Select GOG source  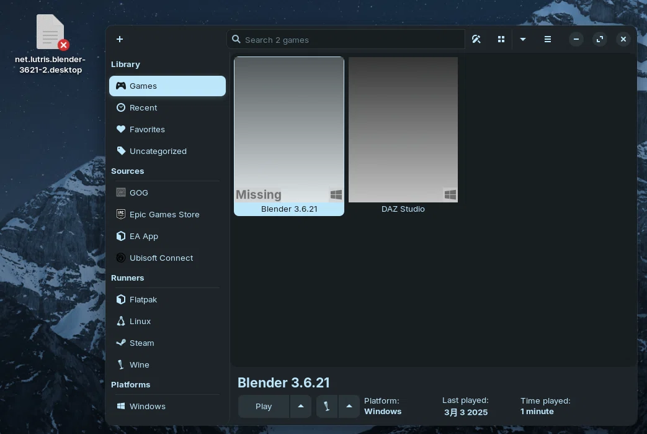click(167, 193)
